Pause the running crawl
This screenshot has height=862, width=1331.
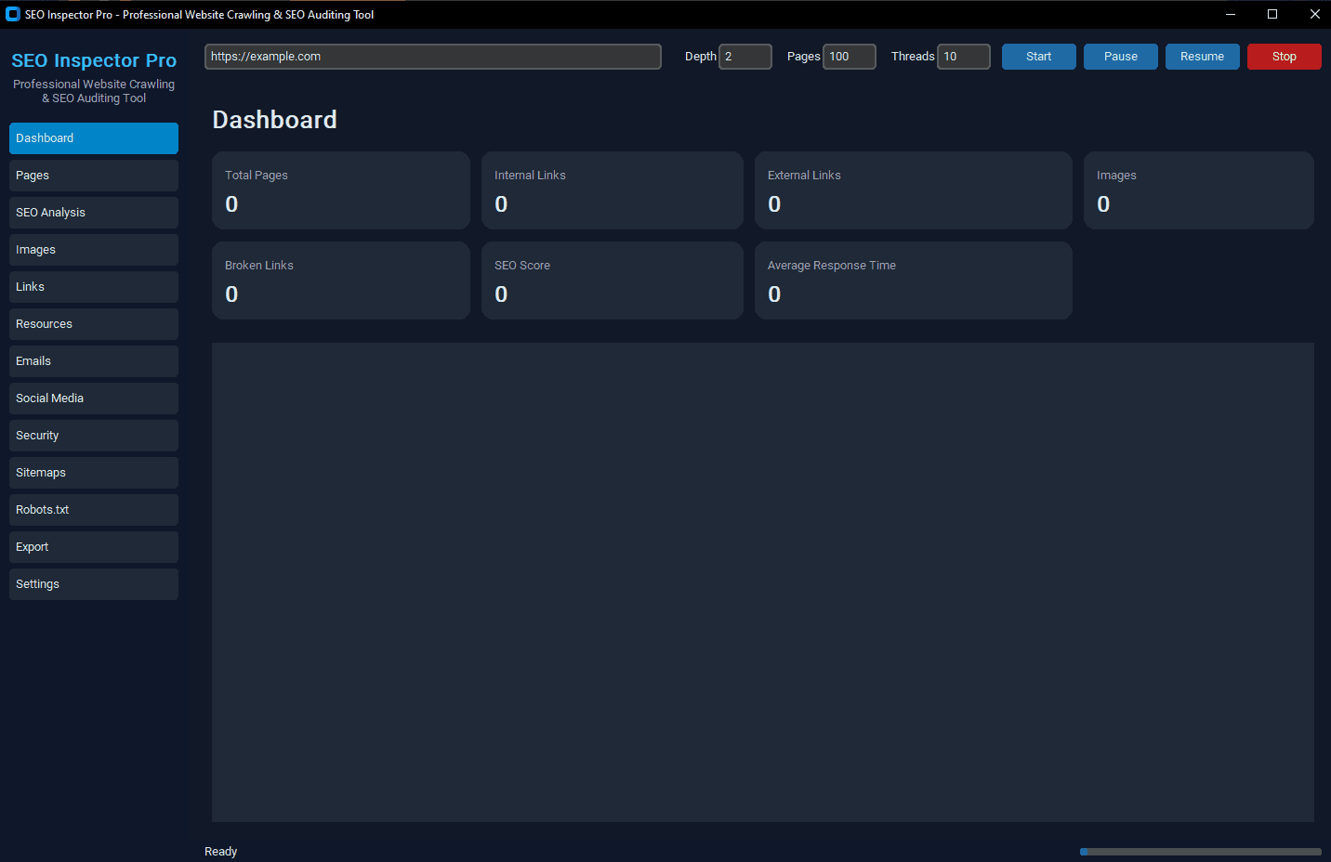[x=1120, y=57]
